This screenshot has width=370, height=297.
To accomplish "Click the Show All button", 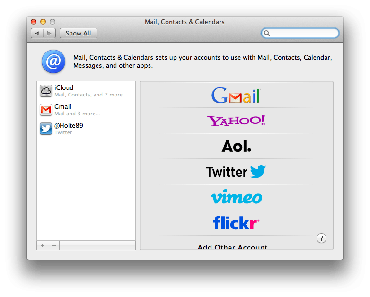I will point(79,33).
